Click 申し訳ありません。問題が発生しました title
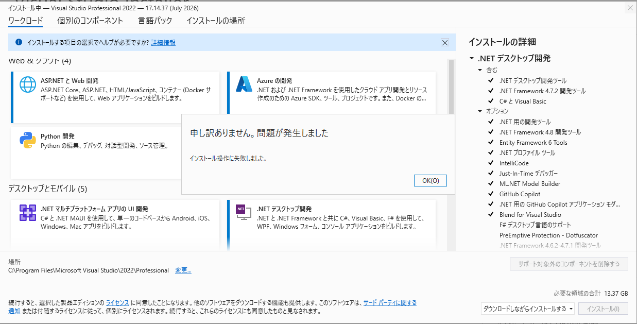This screenshot has height=324, width=637. pyautogui.click(x=259, y=133)
